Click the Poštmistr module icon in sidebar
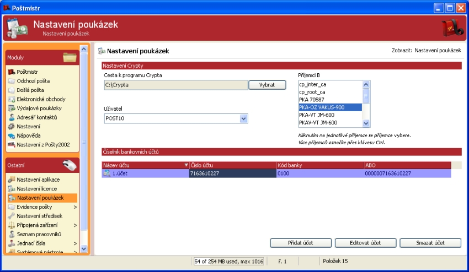The width and height of the screenshot is (469, 272). [x=11, y=72]
